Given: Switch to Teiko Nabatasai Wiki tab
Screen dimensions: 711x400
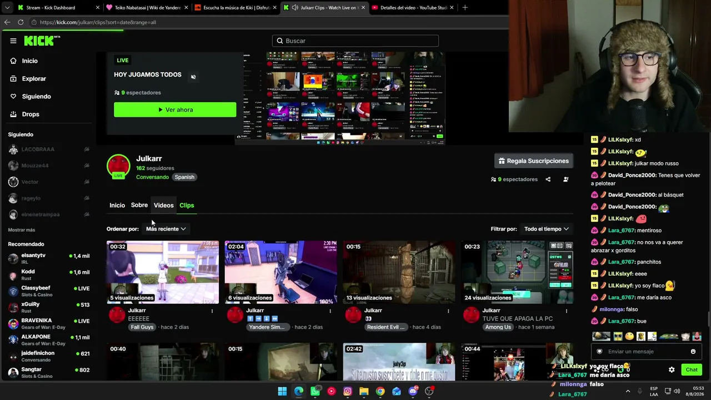Looking at the screenshot, I should (147, 8).
